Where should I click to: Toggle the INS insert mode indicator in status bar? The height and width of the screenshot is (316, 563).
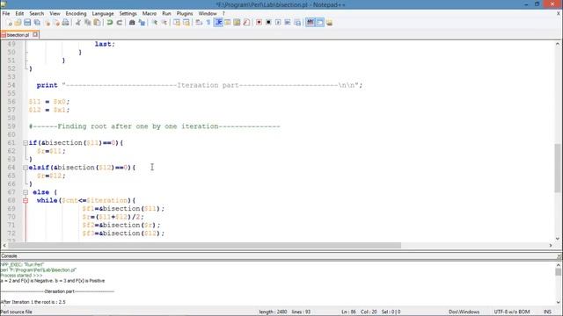pyautogui.click(x=547, y=312)
